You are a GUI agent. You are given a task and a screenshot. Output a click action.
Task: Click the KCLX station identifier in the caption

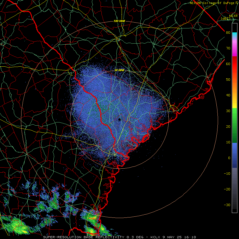[156, 237]
